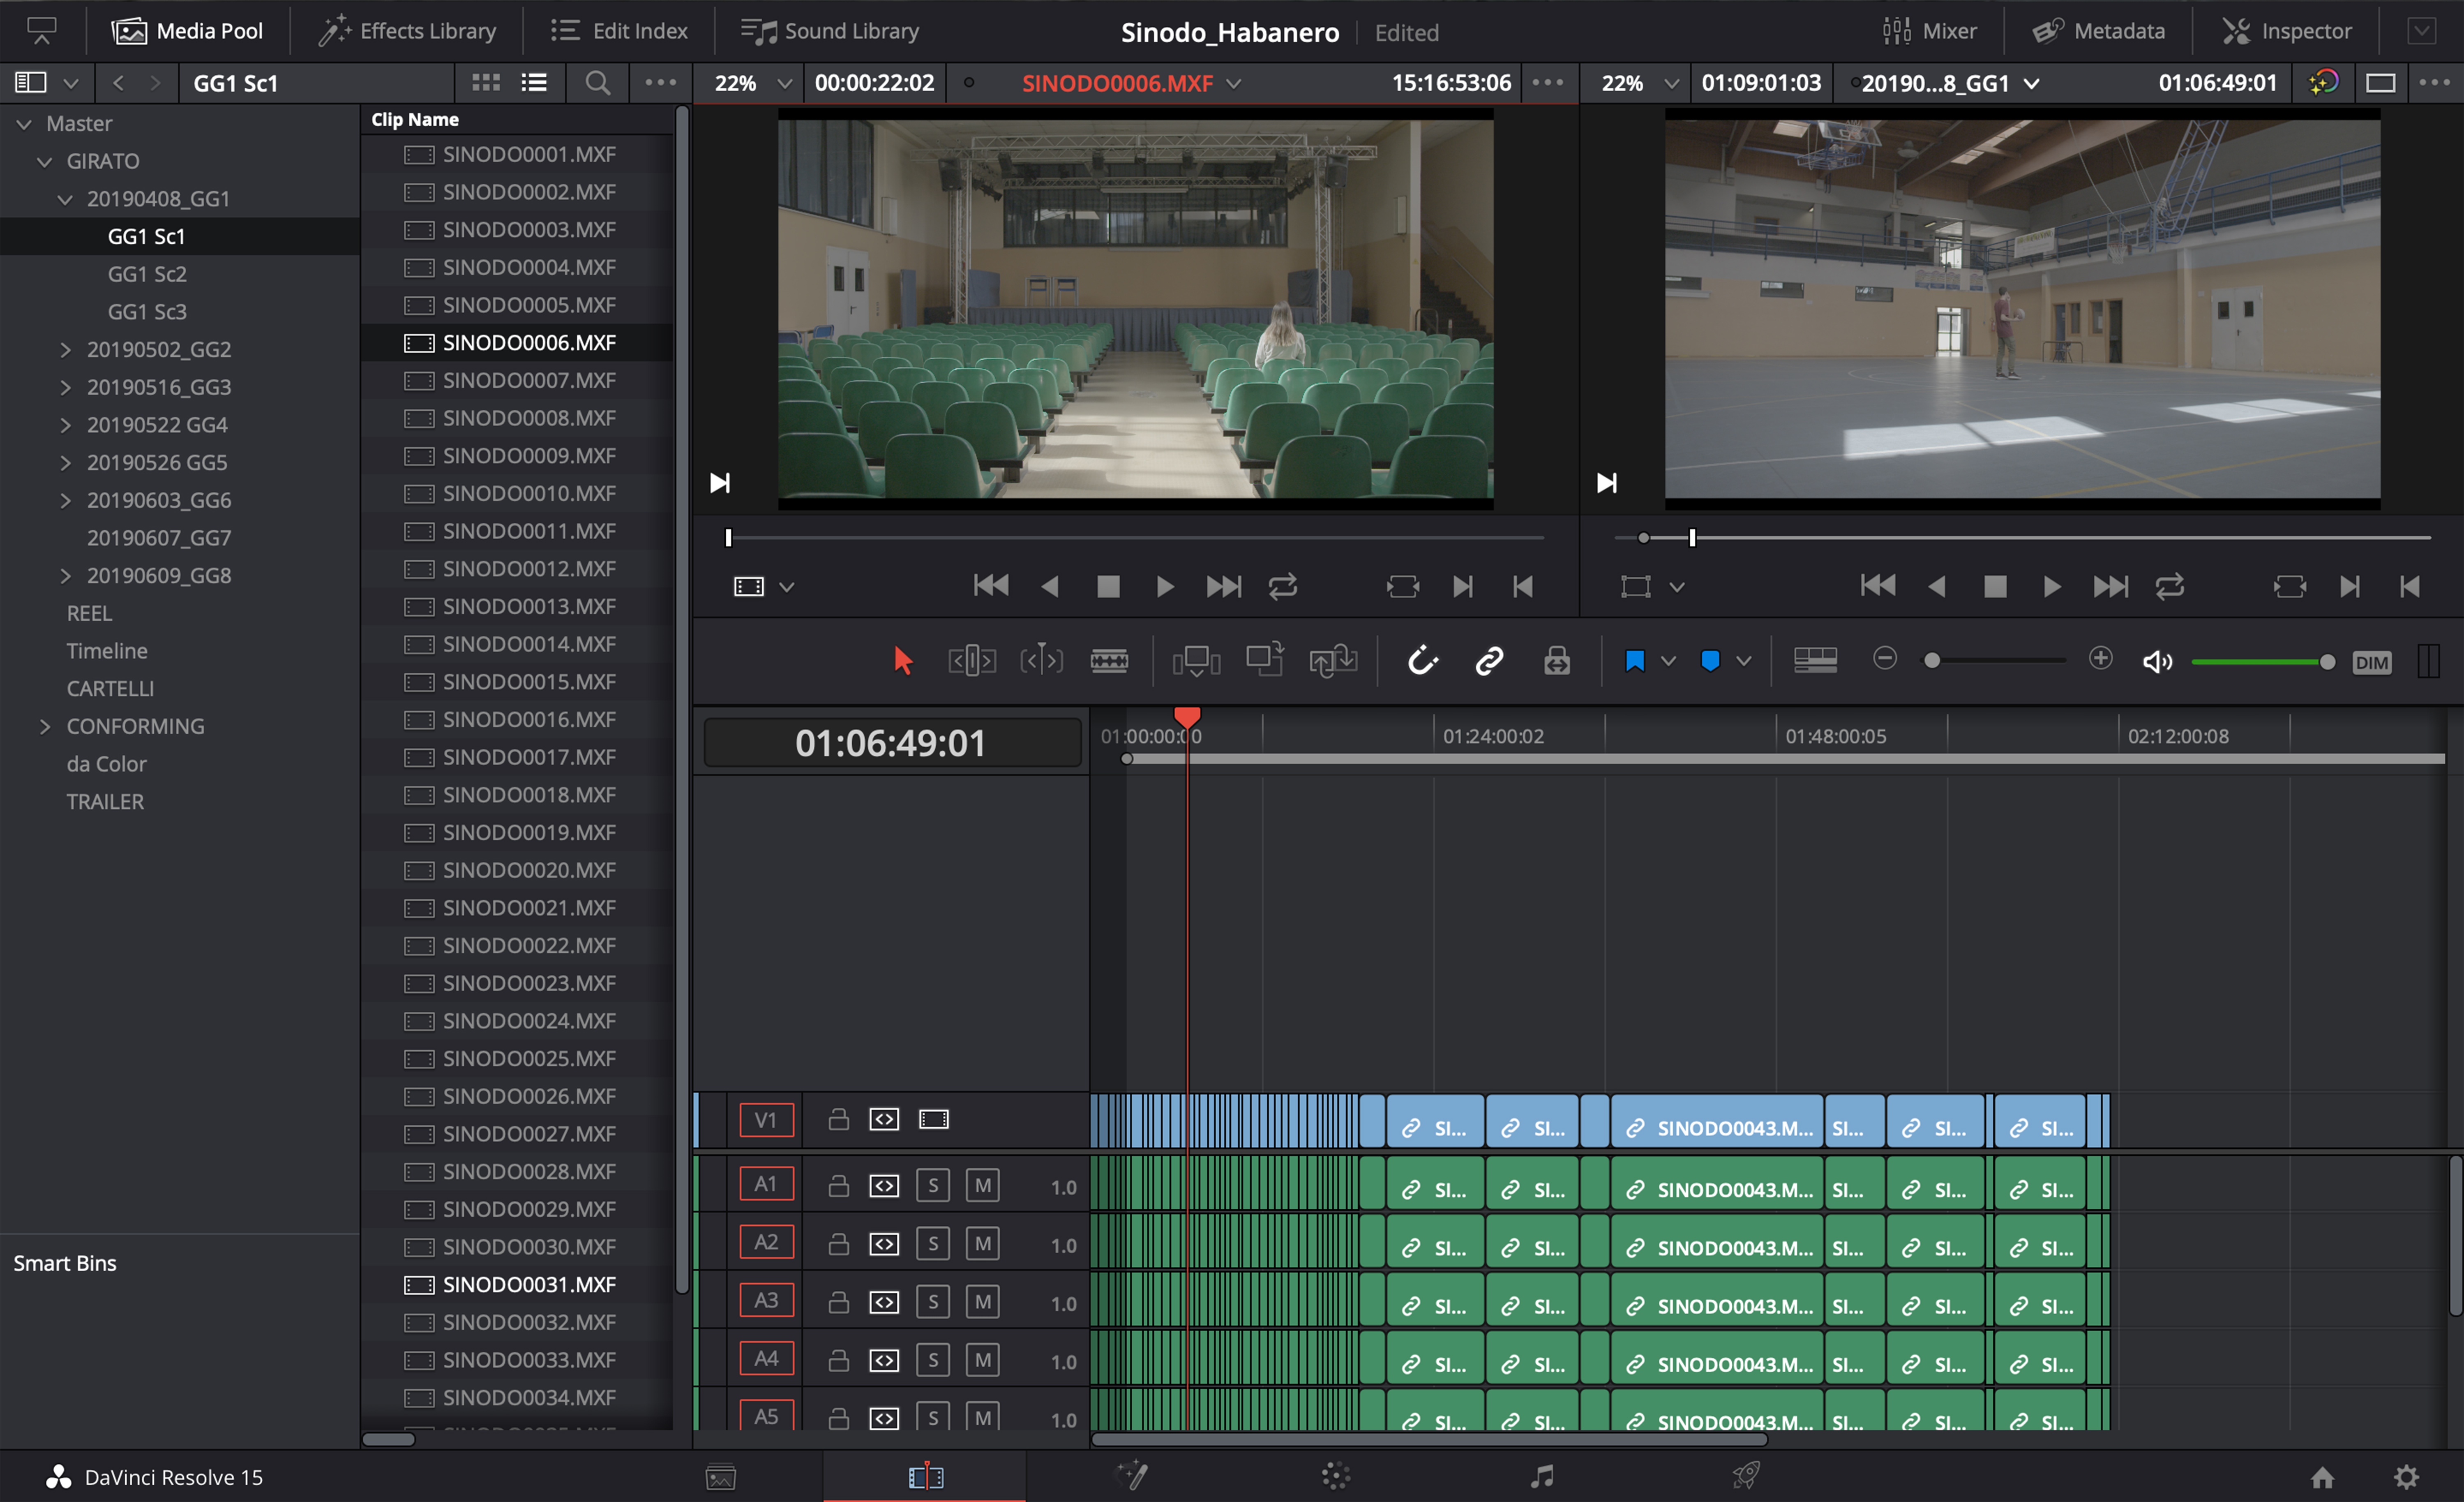Open the TRAILER bin

(x=105, y=801)
